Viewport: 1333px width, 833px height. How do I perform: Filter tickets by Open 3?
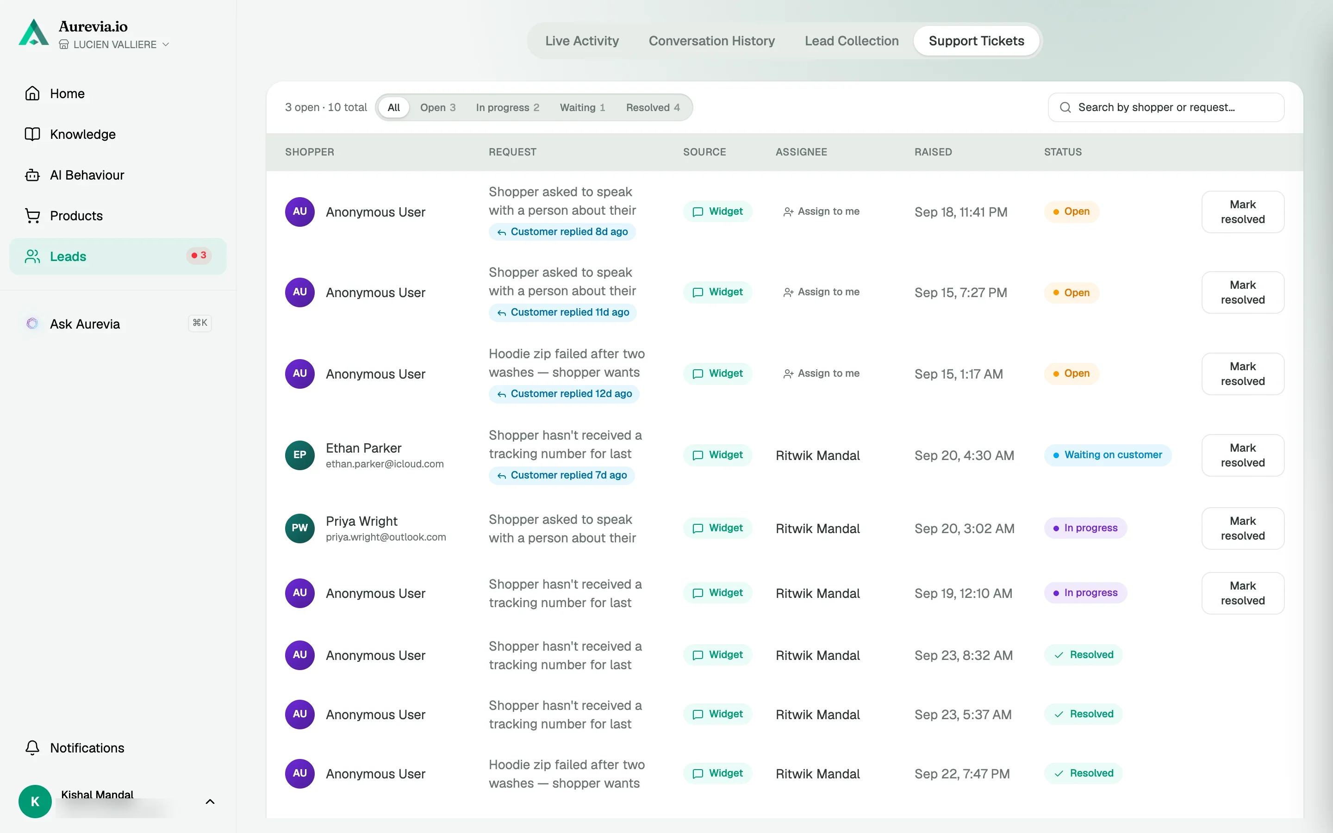[438, 107]
